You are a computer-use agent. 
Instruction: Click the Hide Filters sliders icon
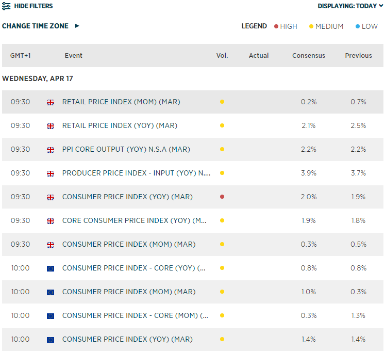click(6, 6)
